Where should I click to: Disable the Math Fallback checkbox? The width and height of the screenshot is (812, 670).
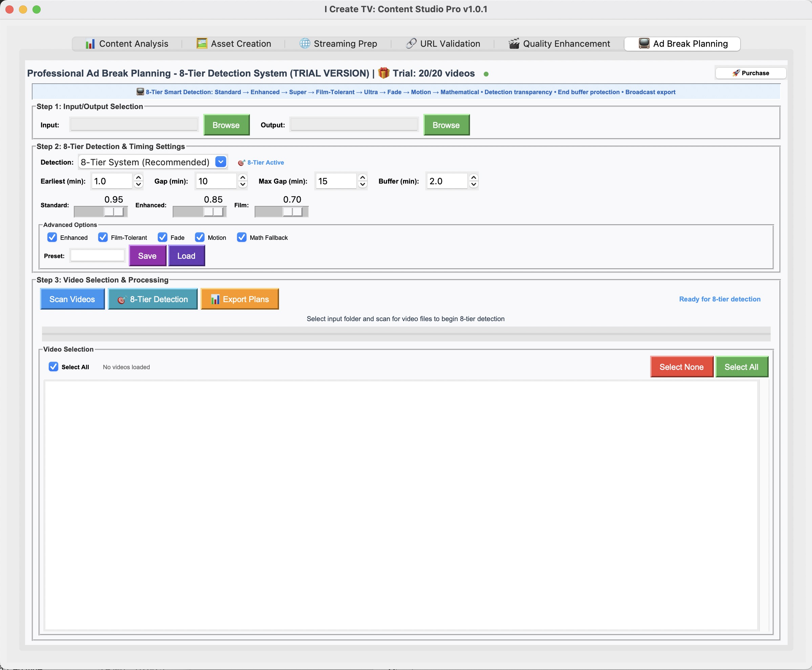point(241,237)
